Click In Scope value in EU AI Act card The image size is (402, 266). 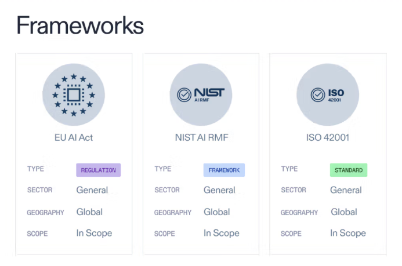[94, 233]
